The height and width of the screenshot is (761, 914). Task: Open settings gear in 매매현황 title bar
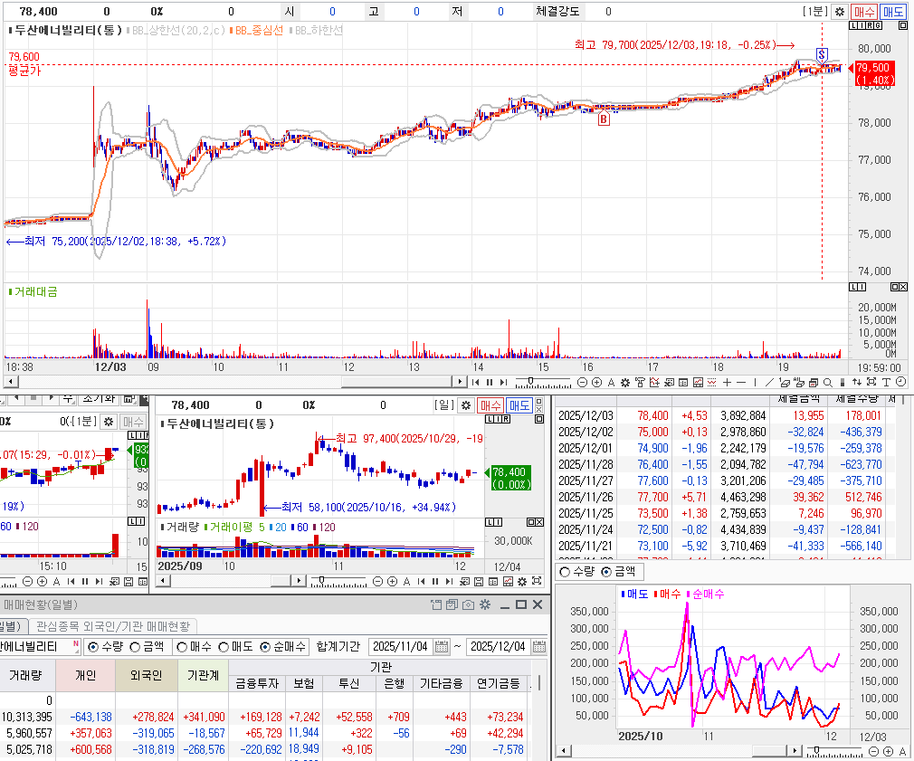pos(485,604)
